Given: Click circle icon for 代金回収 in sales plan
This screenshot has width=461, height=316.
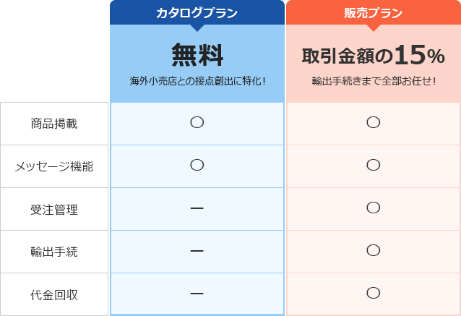Looking at the screenshot, I should tap(374, 293).
